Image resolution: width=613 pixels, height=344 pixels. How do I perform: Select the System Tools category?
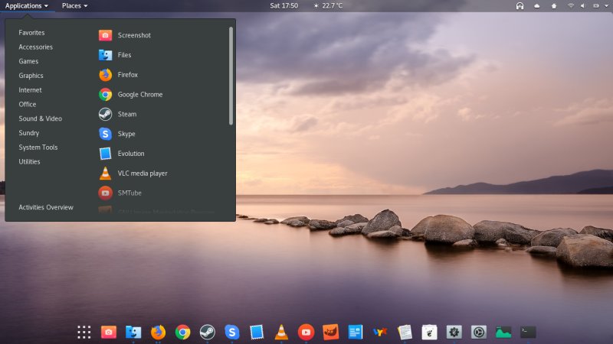coord(38,148)
